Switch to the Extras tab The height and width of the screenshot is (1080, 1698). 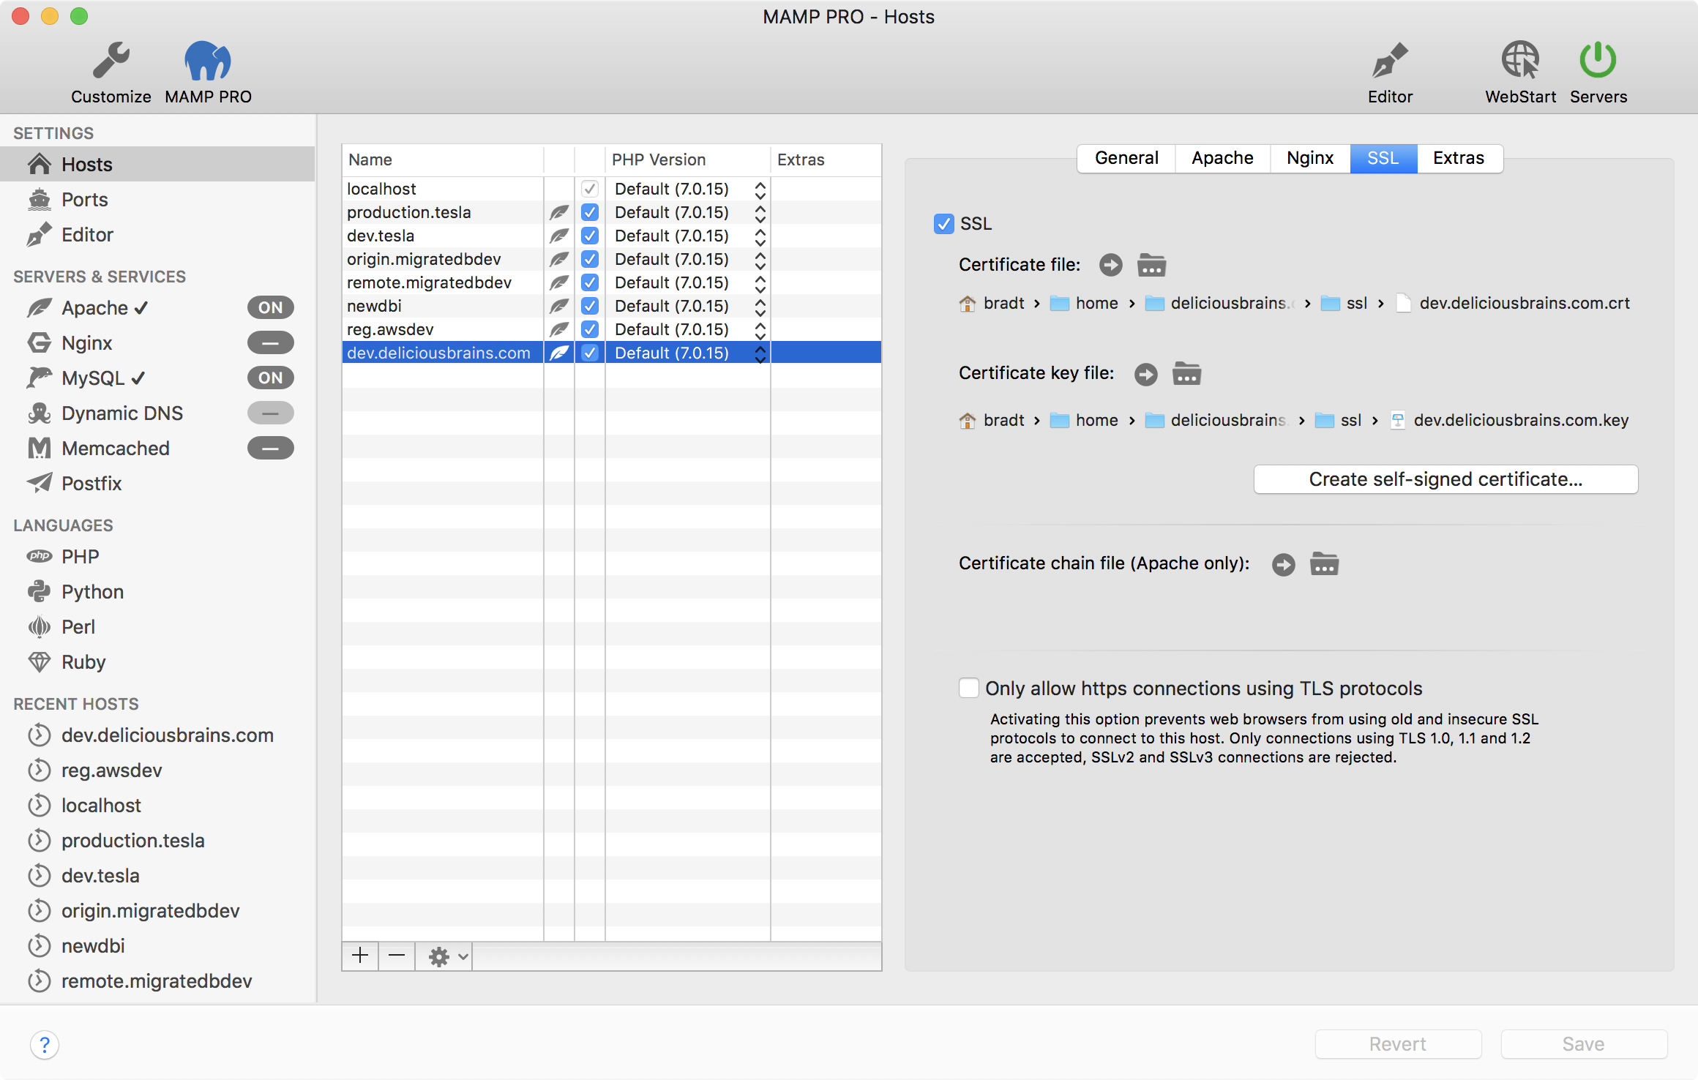[x=1458, y=158]
